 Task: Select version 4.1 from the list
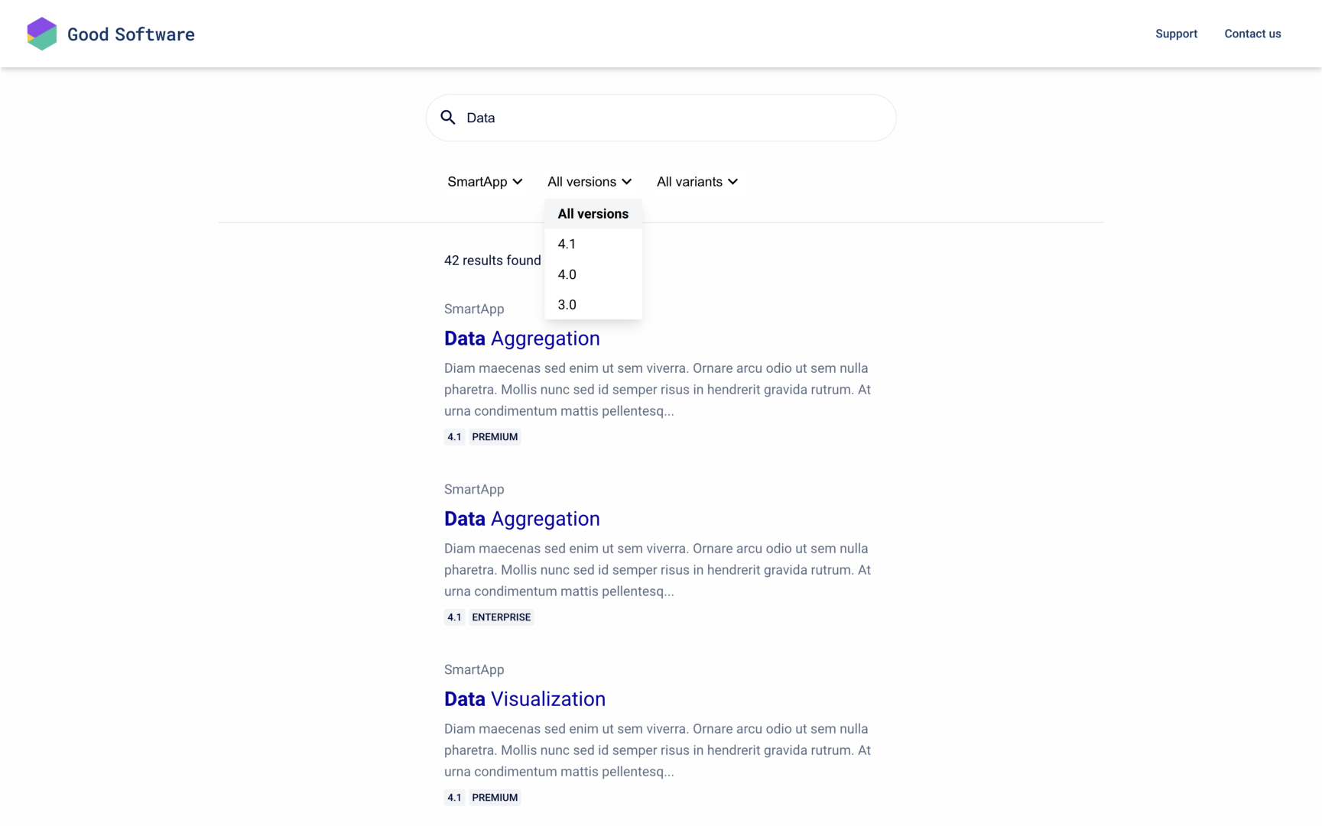coord(567,245)
